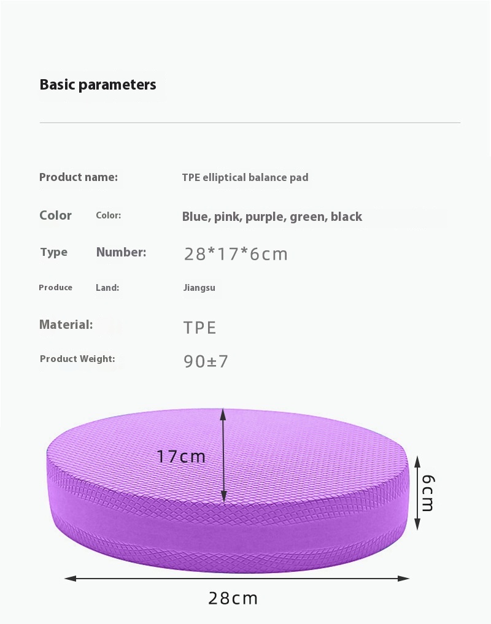Click the "Produce" label
The width and height of the screenshot is (491, 624).
55,287
